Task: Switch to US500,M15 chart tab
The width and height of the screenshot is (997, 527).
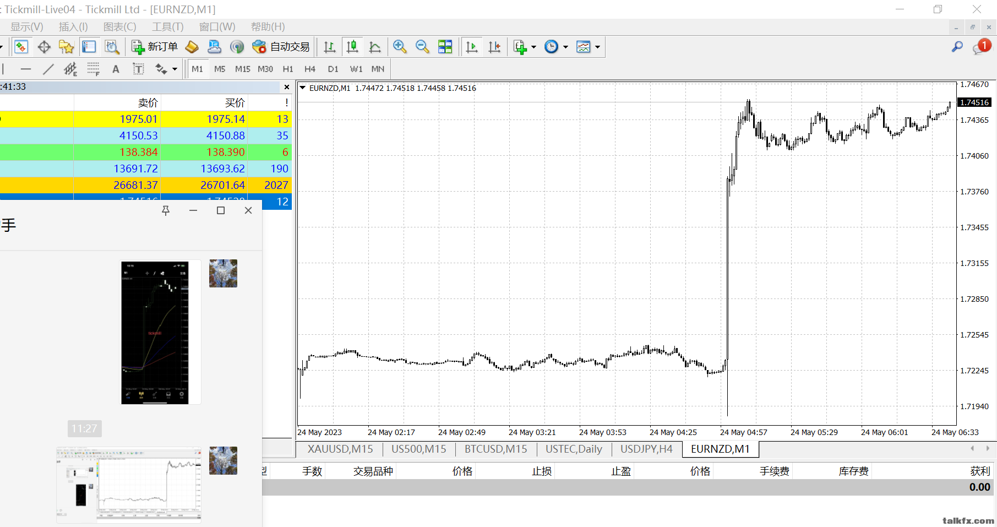Action: click(418, 449)
